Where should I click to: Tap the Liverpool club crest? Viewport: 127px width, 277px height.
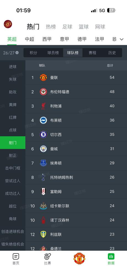[x=43, y=106]
